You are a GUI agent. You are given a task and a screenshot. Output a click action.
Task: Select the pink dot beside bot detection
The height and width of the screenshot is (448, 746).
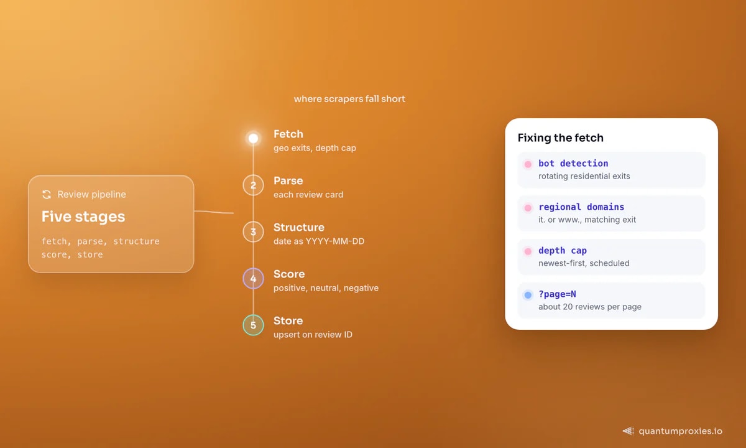tap(528, 164)
